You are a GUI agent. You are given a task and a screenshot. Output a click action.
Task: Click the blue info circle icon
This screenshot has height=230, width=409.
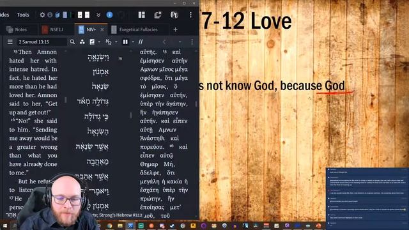[x=109, y=15]
